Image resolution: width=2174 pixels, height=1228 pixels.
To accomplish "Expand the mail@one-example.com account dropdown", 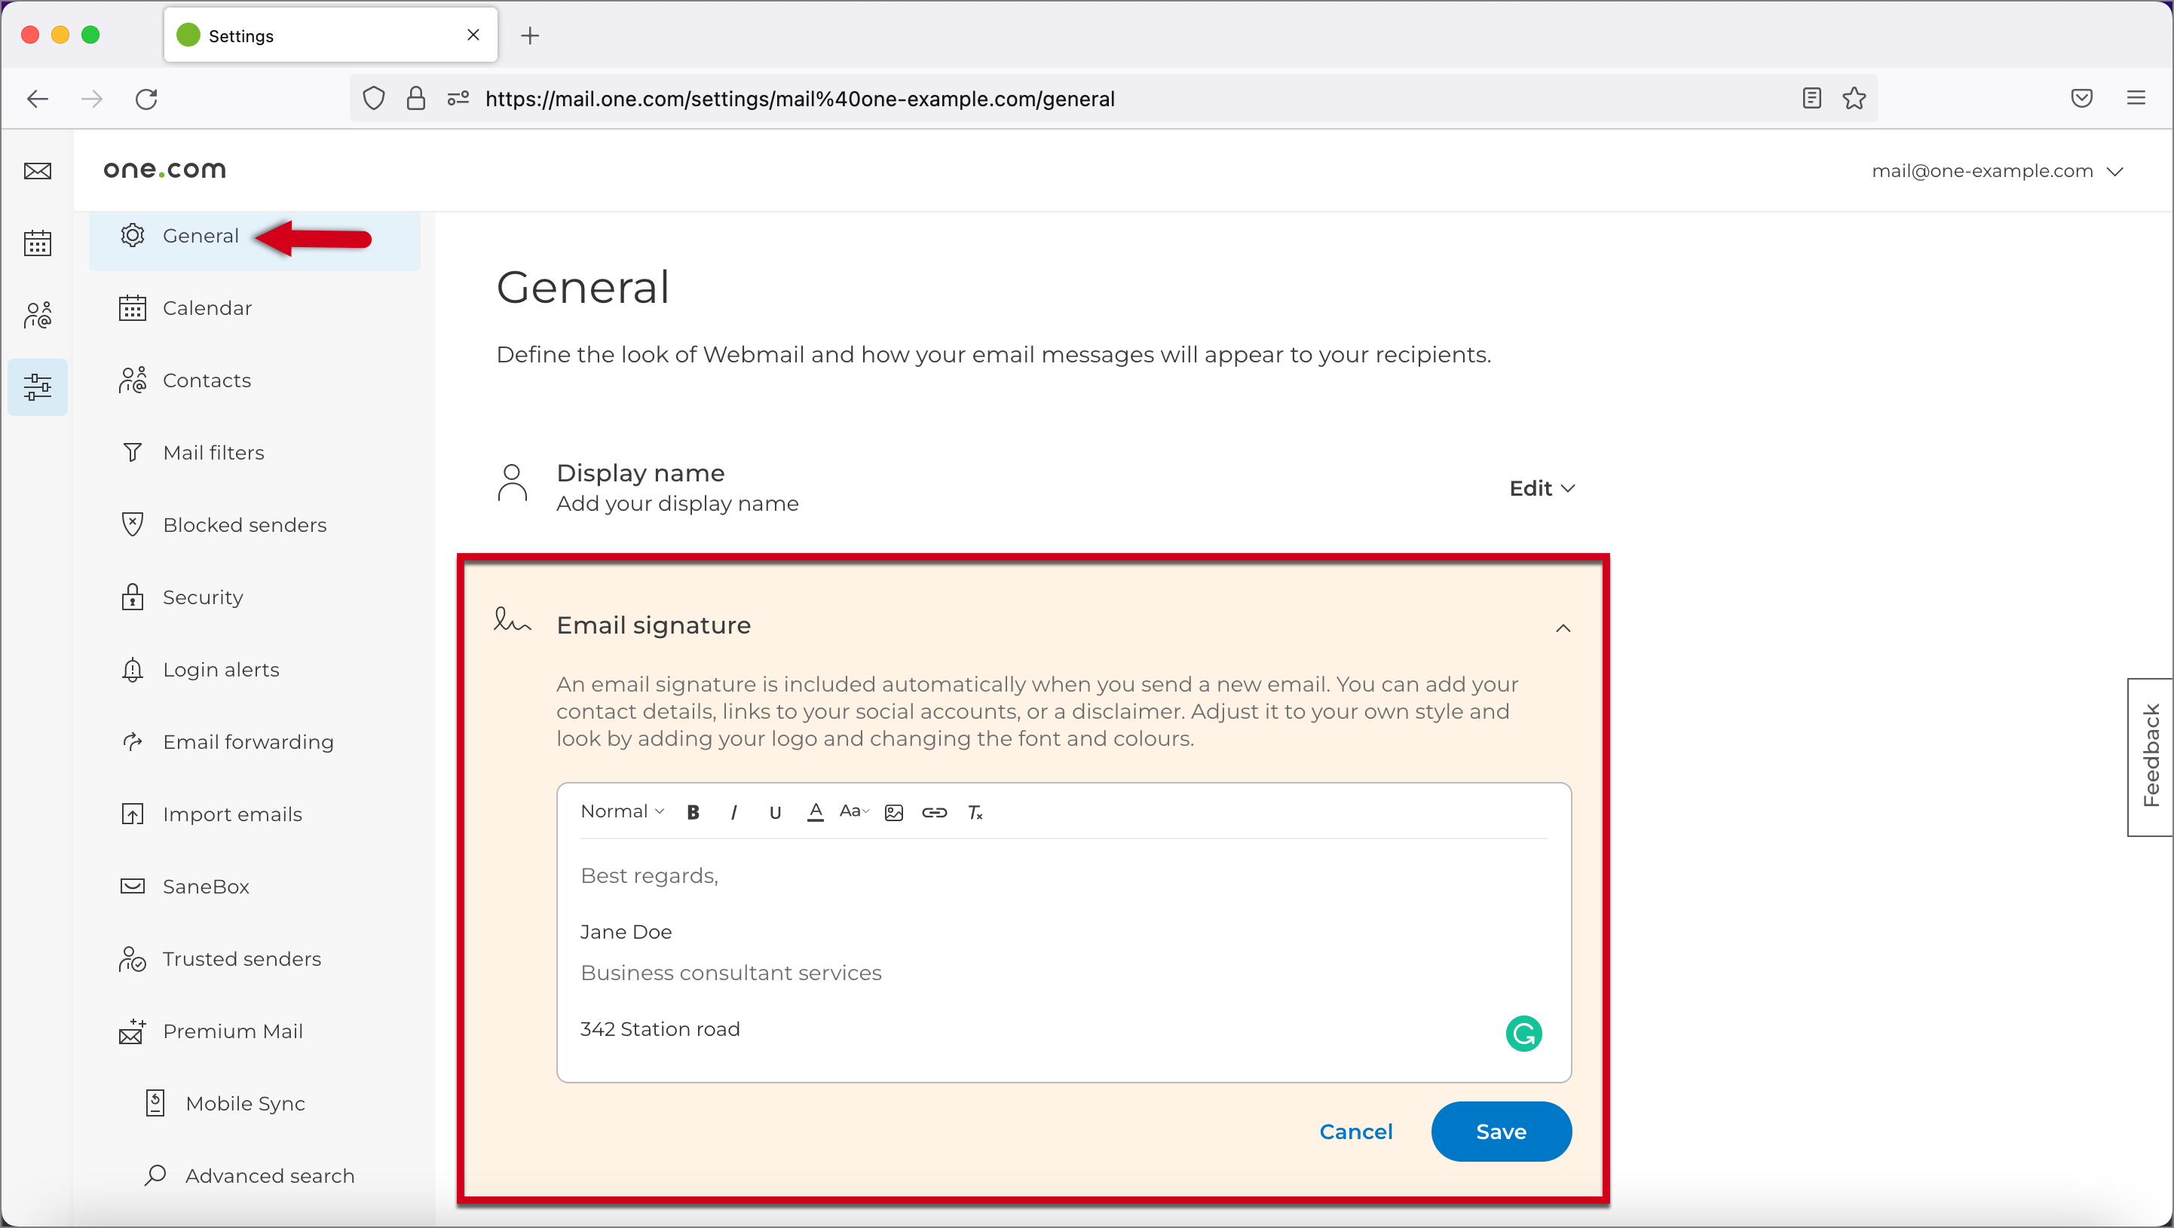I will [x=1998, y=170].
